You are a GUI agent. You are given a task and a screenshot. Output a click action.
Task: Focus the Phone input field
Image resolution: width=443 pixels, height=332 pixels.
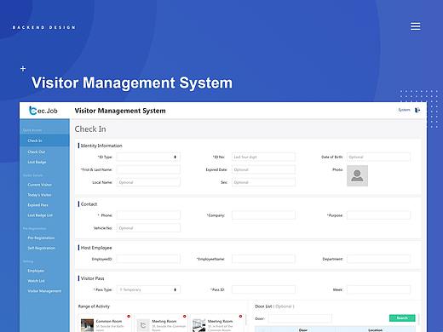[148, 215]
